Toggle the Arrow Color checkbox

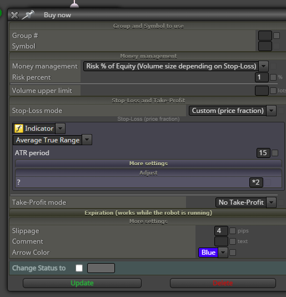233,253
